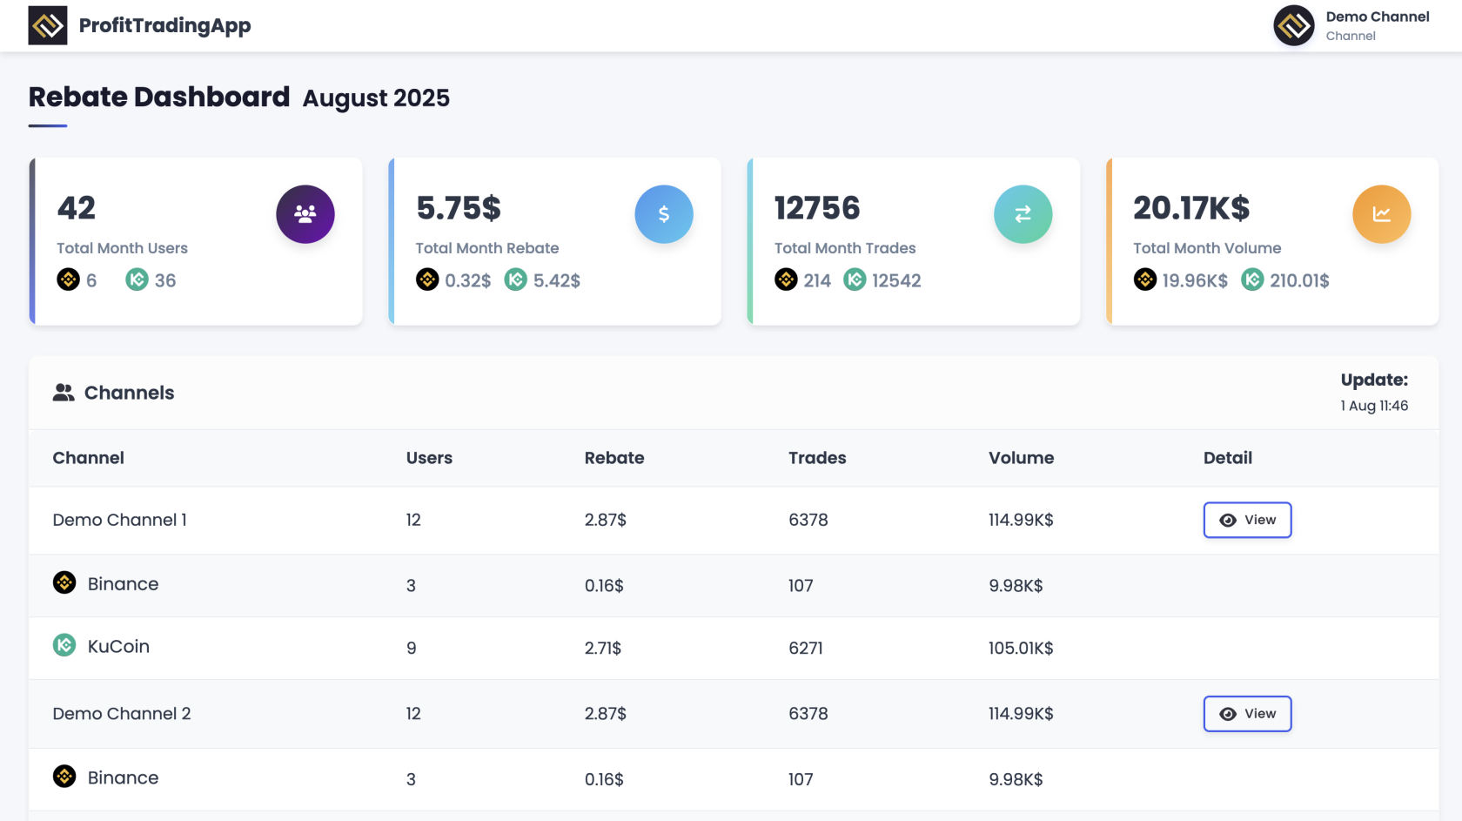The width and height of the screenshot is (1462, 821).
Task: Open the Demo Channel profile avatar
Action: (1293, 25)
